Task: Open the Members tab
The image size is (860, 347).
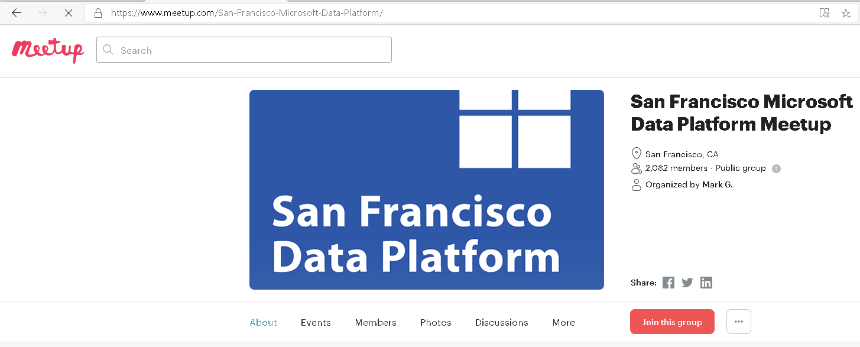Action: 375,323
